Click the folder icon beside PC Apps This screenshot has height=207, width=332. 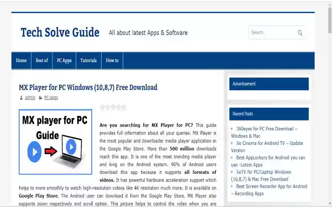click(x=40, y=98)
